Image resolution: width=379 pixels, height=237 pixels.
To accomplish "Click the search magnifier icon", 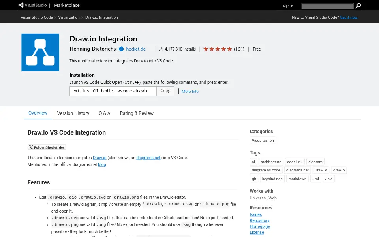I will click(358, 6).
